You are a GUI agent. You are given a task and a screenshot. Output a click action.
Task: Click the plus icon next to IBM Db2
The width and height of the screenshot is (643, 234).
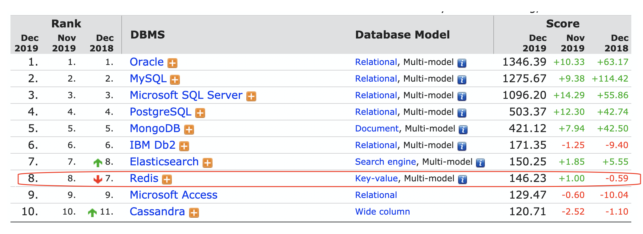tap(184, 146)
